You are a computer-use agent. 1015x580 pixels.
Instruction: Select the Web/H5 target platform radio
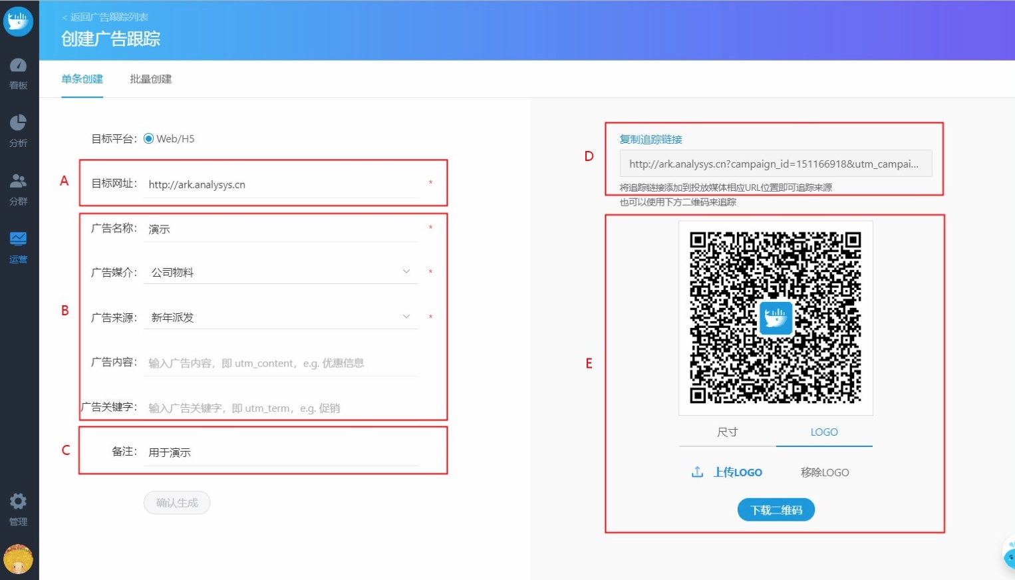point(148,138)
